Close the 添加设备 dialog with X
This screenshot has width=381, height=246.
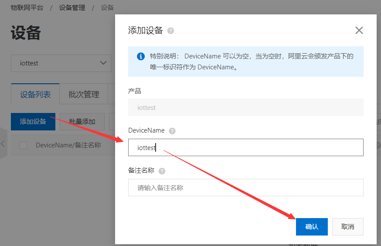[x=359, y=30]
